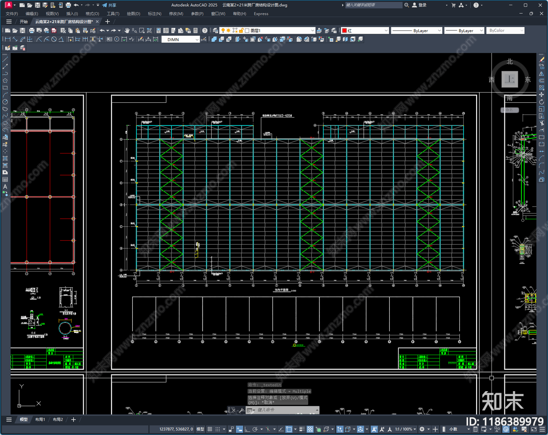Click the 共享 share button

109,5
